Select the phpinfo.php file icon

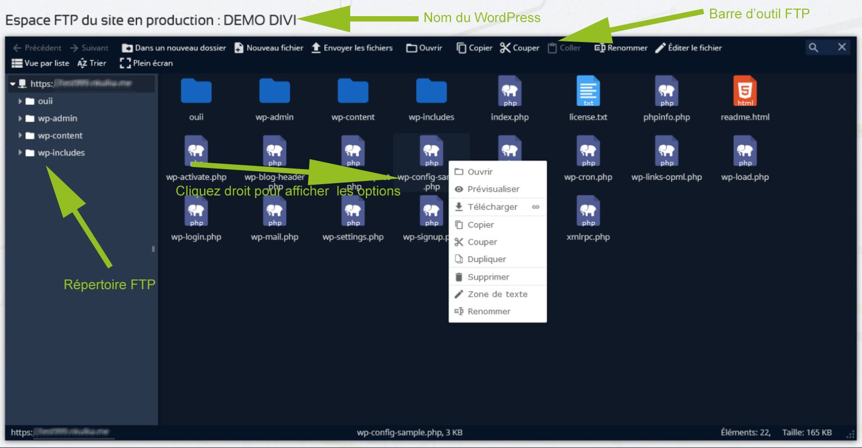[x=667, y=91]
